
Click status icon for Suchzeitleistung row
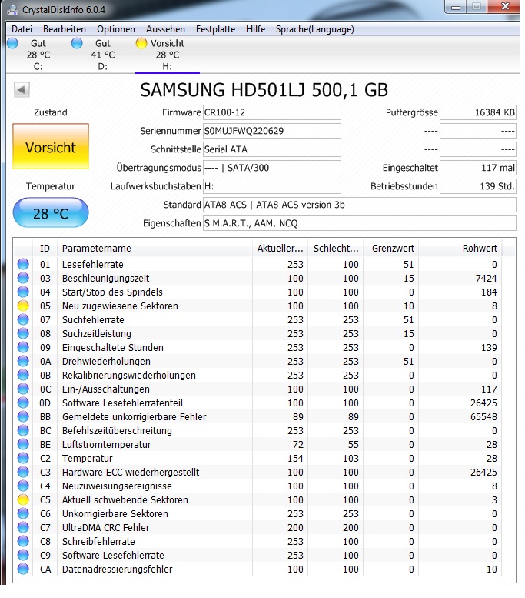(x=23, y=333)
